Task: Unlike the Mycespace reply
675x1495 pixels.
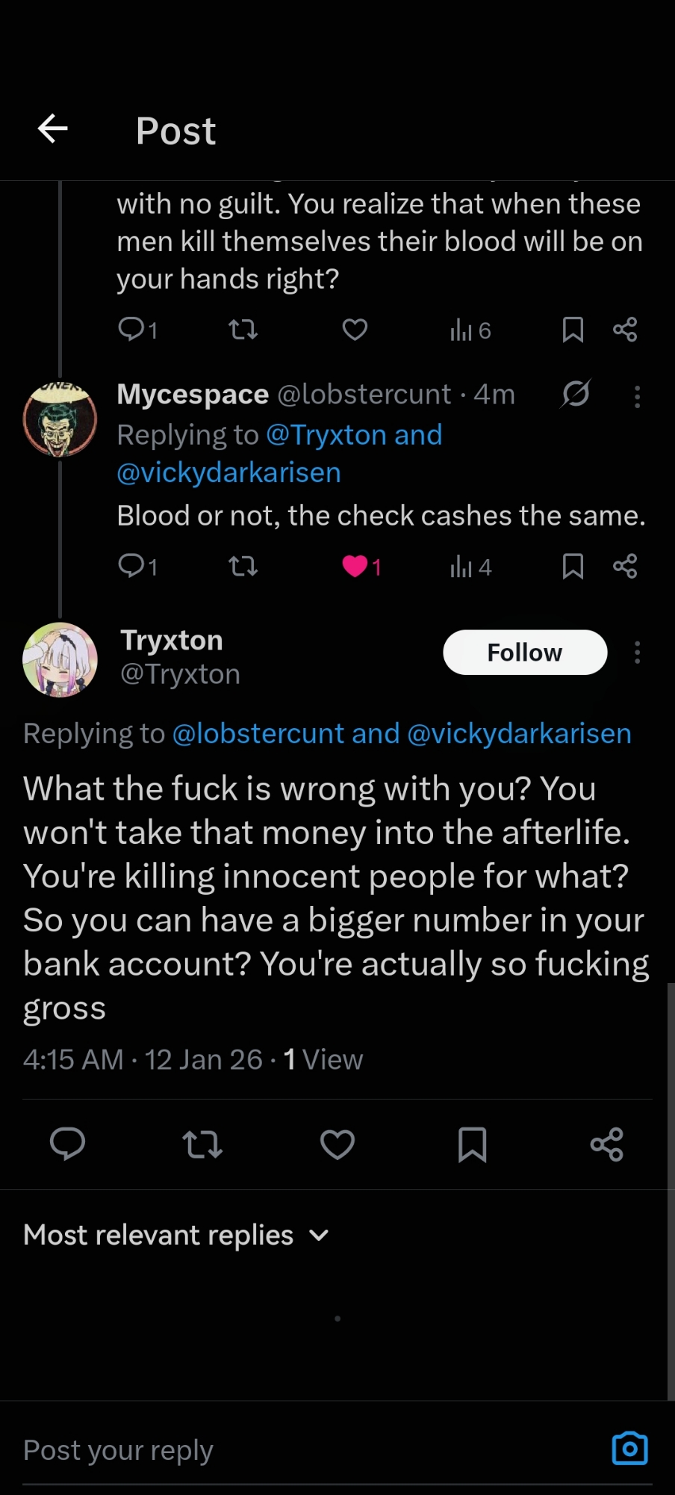Action: click(x=355, y=567)
